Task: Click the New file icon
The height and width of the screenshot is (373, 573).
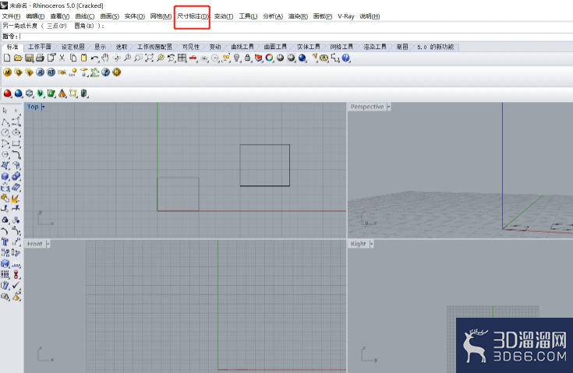Action: (7, 58)
